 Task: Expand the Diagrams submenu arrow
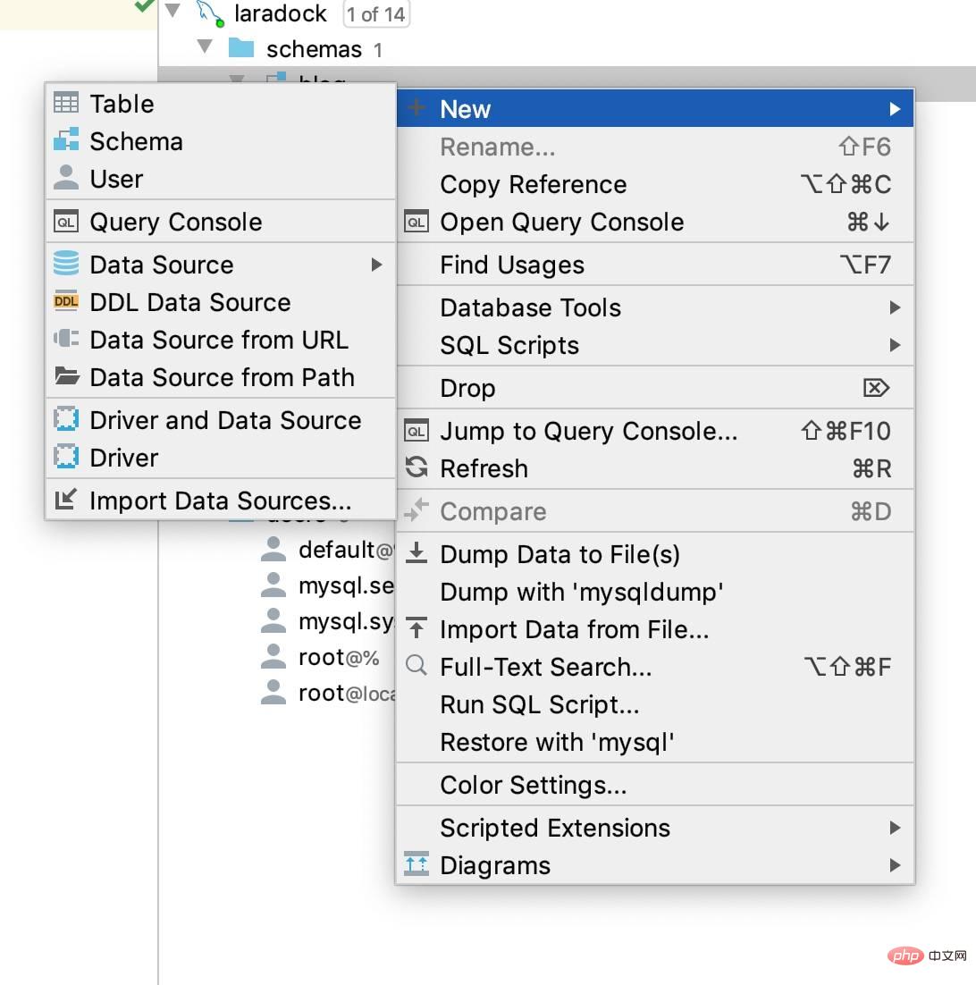[x=895, y=865]
